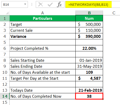Select the cell showing 38
The image size is (120, 105).
[89, 96]
